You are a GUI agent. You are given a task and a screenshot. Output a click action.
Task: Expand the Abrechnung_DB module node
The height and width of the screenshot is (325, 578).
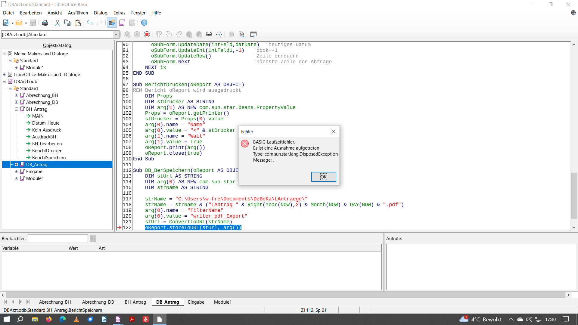point(17,102)
